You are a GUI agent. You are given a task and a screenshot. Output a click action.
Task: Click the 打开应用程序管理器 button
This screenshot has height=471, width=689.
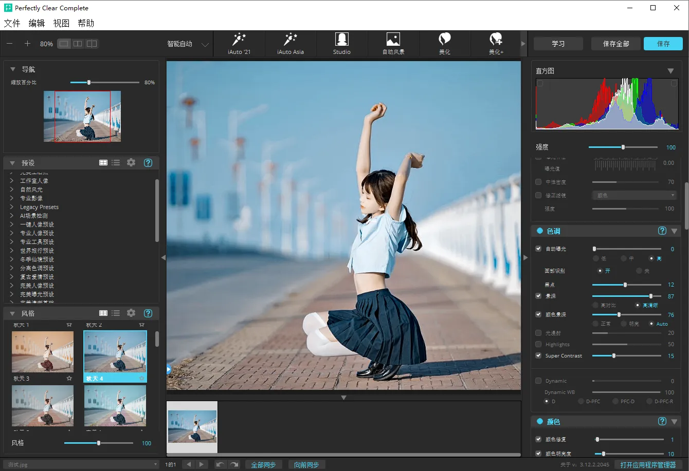pos(648,465)
